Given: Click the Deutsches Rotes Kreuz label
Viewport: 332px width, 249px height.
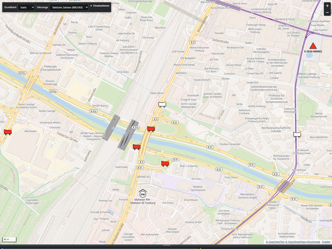Looking at the screenshot, I should click(147, 19).
